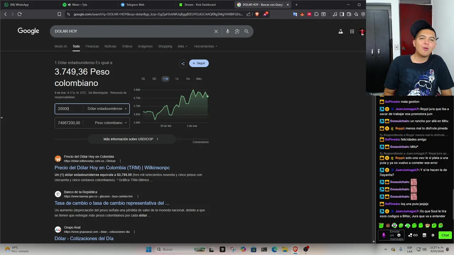Click the magnifier search icon
The image size is (454, 255).
pos(247,31)
